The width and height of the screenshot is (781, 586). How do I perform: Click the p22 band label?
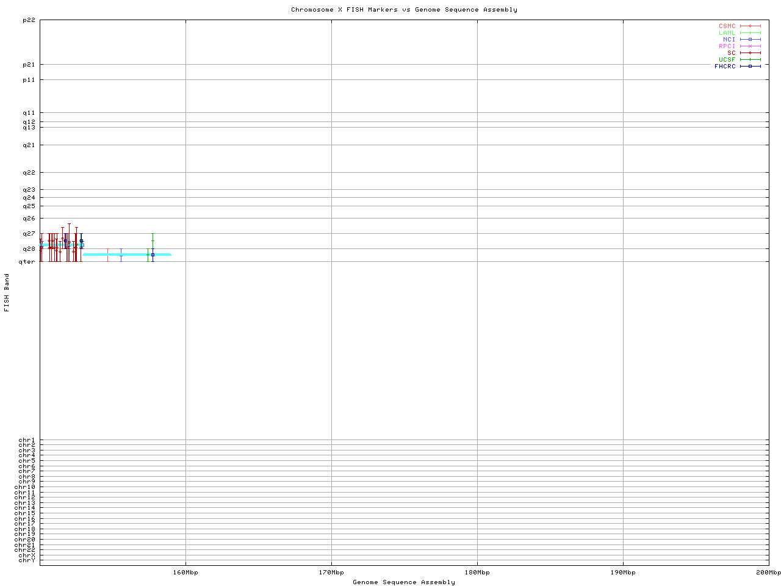[29, 20]
